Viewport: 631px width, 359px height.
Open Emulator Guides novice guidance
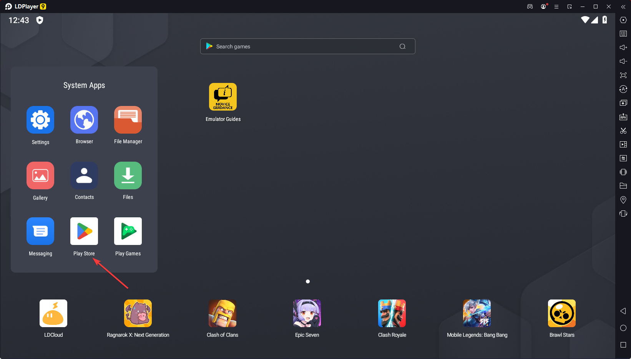[223, 97]
